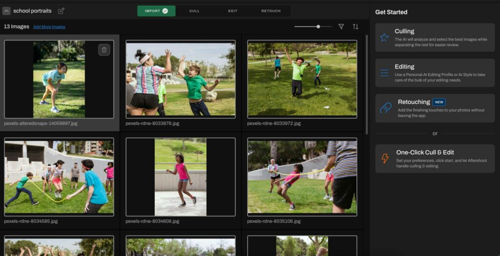The height and width of the screenshot is (256, 500).
Task: Open the Culling card
Action: [x=435, y=38]
